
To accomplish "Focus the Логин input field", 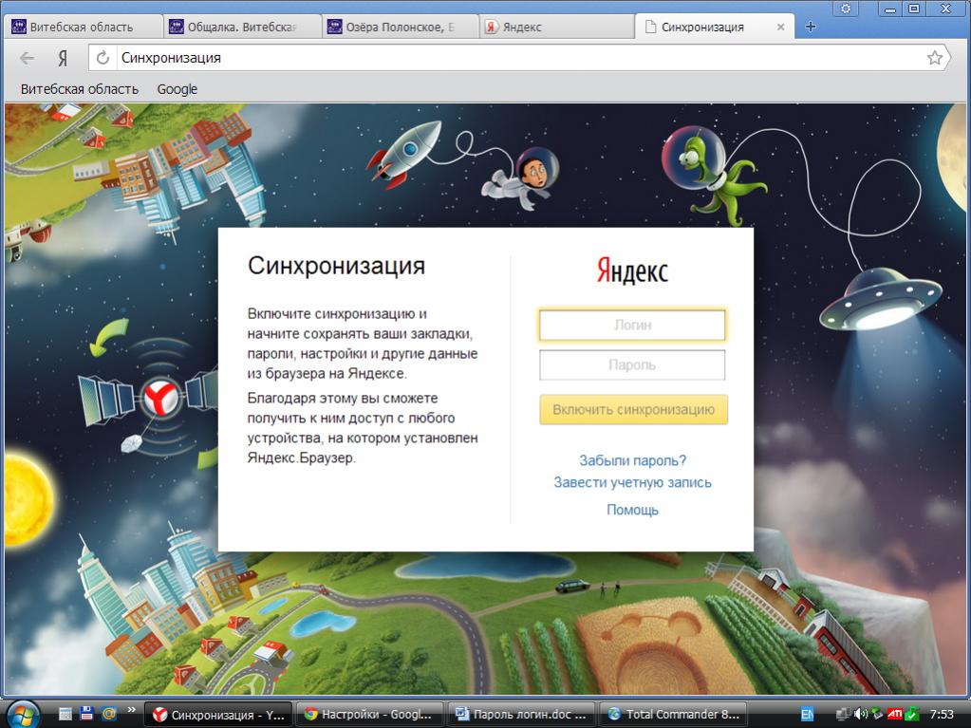I will click(x=632, y=325).
